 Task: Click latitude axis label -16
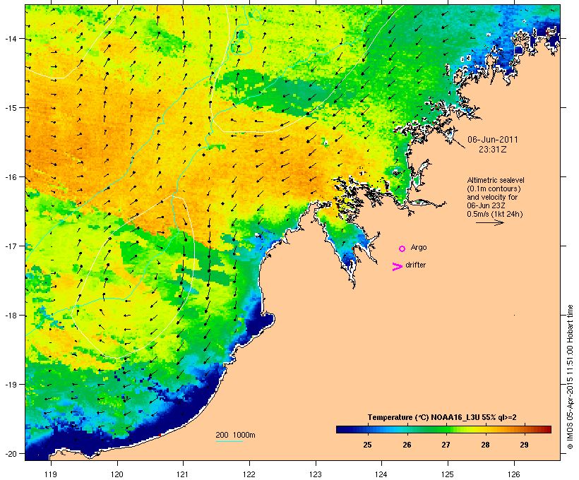[10, 177]
